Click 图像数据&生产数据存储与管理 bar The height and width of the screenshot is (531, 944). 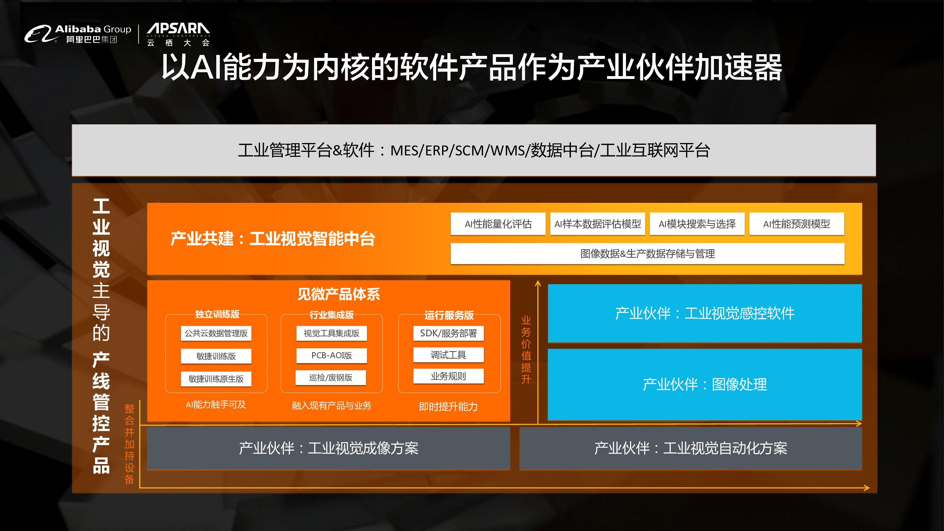point(647,253)
